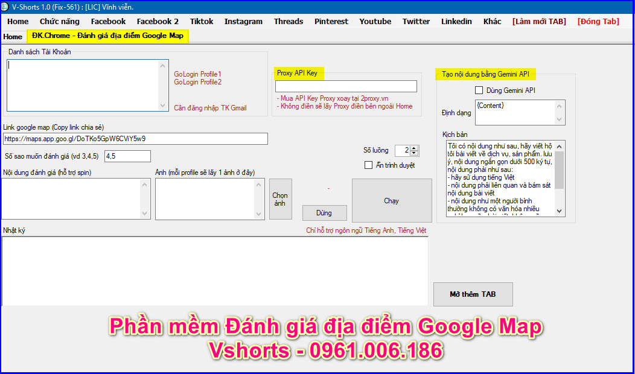Screen dimensions: 635x374
Task: Click the star rating field containing 4,5
Action: click(127, 156)
